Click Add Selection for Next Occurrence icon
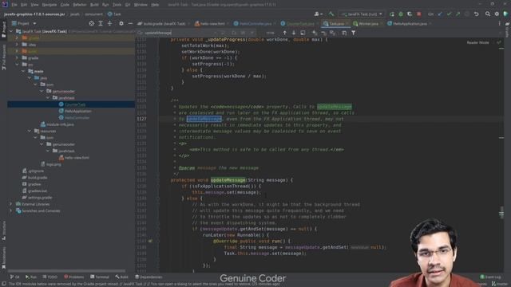This screenshot has width=511, height=287. pyautogui.click(x=315, y=33)
